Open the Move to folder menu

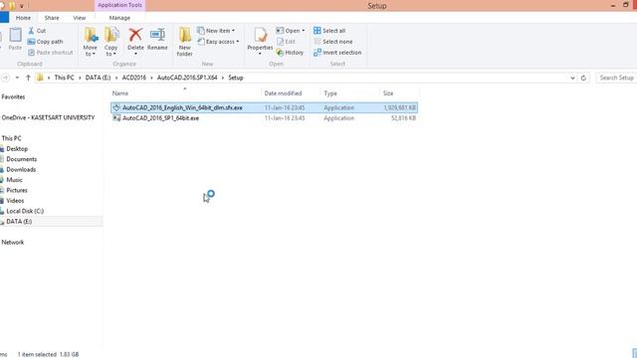tap(91, 42)
